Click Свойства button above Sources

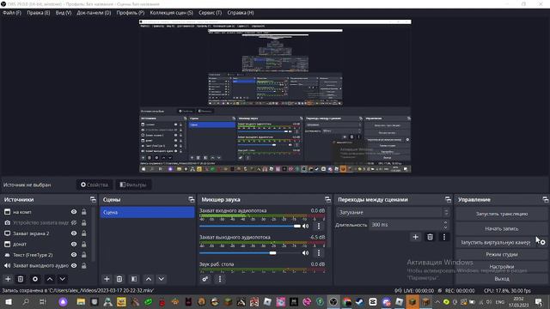(x=95, y=185)
